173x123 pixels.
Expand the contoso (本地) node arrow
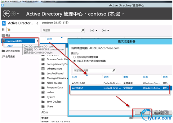(x=37, y=41)
